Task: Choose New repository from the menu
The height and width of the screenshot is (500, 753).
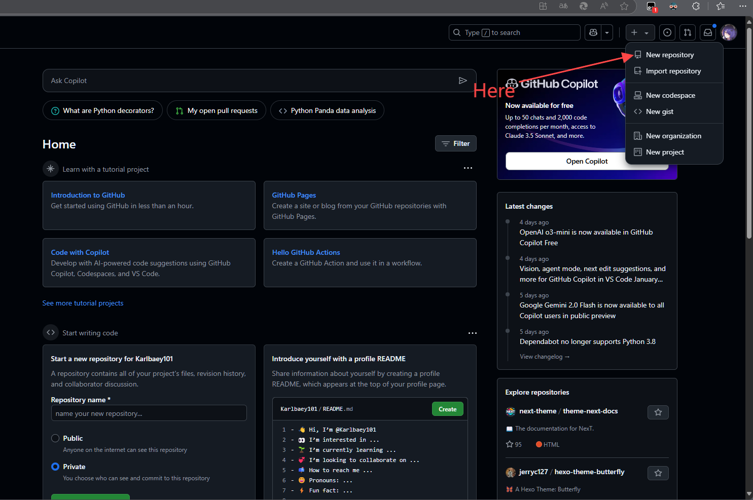Action: tap(669, 55)
